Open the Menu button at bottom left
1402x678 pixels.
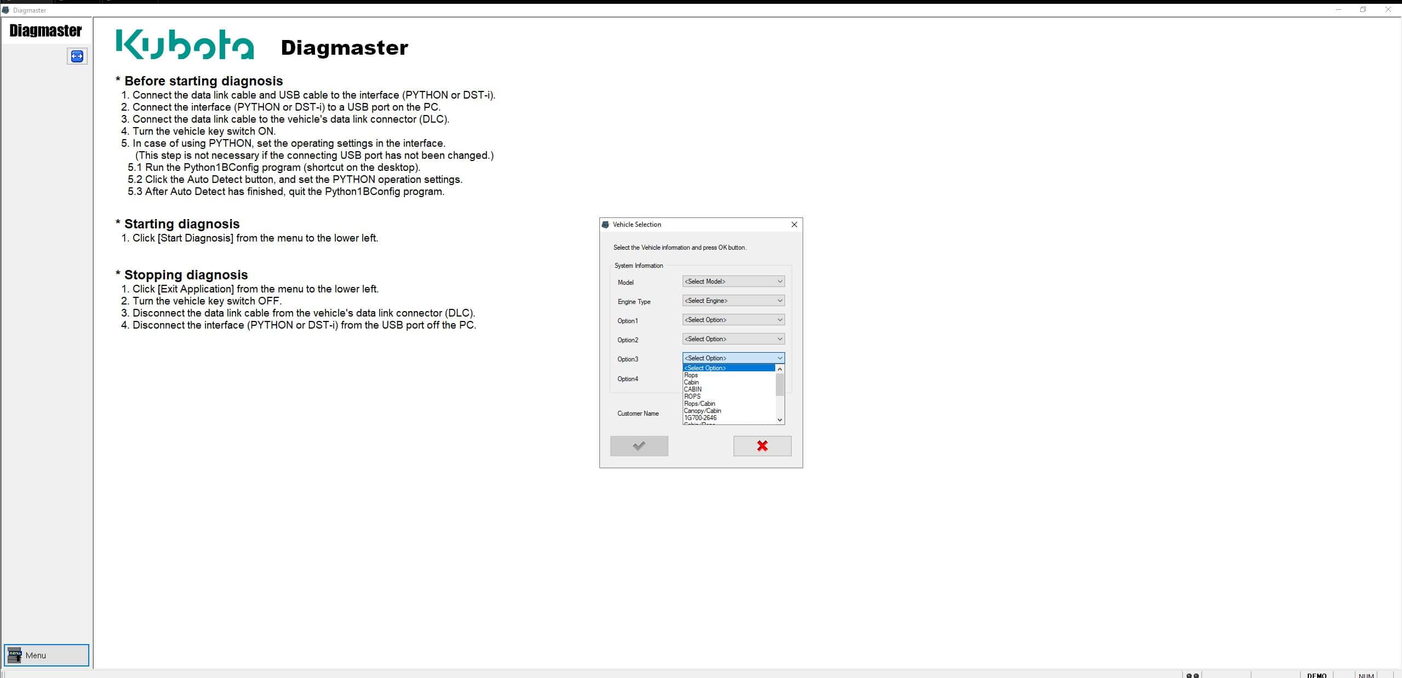(x=47, y=655)
